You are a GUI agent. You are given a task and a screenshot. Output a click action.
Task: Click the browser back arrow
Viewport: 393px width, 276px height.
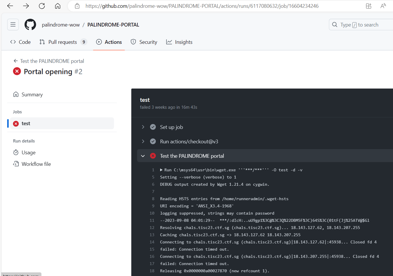click(x=10, y=6)
